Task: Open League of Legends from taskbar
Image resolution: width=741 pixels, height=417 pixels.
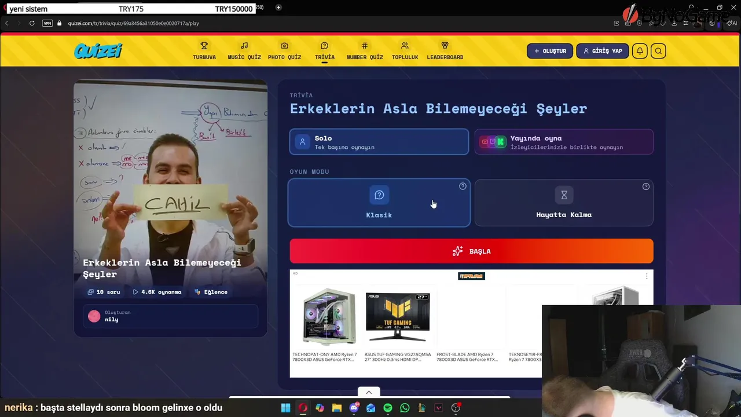Action: coord(422,408)
